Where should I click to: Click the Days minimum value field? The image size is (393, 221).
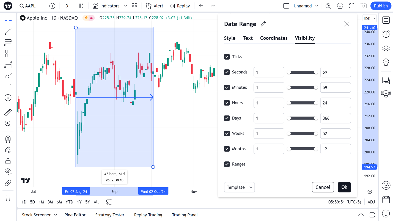coord(269,118)
